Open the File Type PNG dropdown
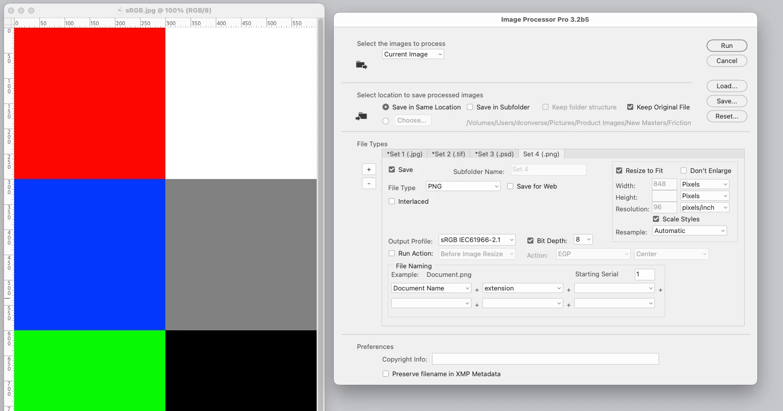 point(463,186)
